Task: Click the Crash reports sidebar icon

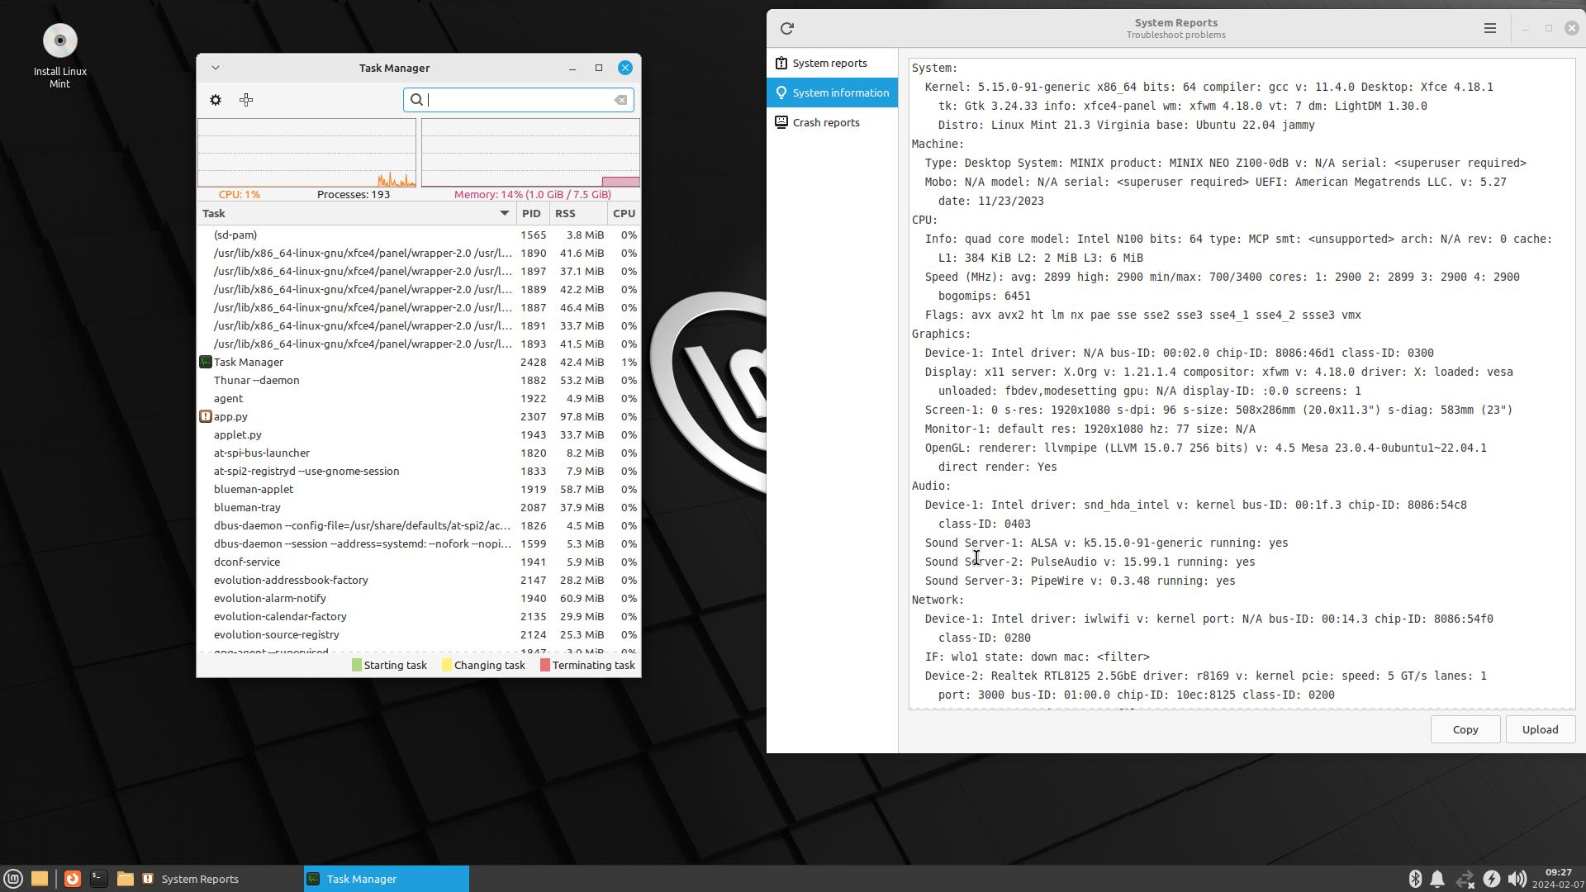Action: tap(781, 122)
